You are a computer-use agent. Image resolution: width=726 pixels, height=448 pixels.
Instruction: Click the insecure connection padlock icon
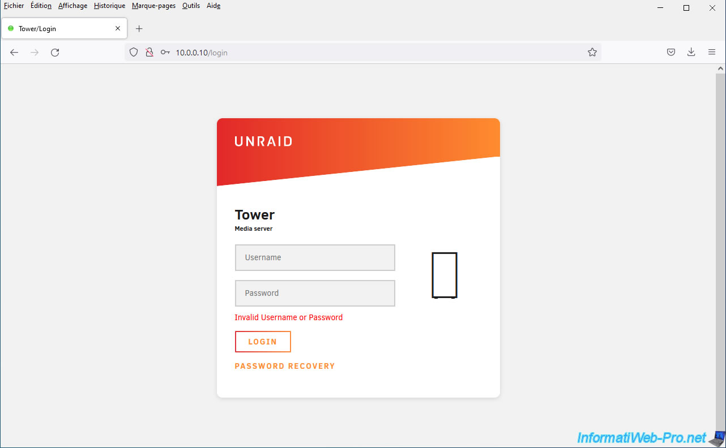coord(150,53)
